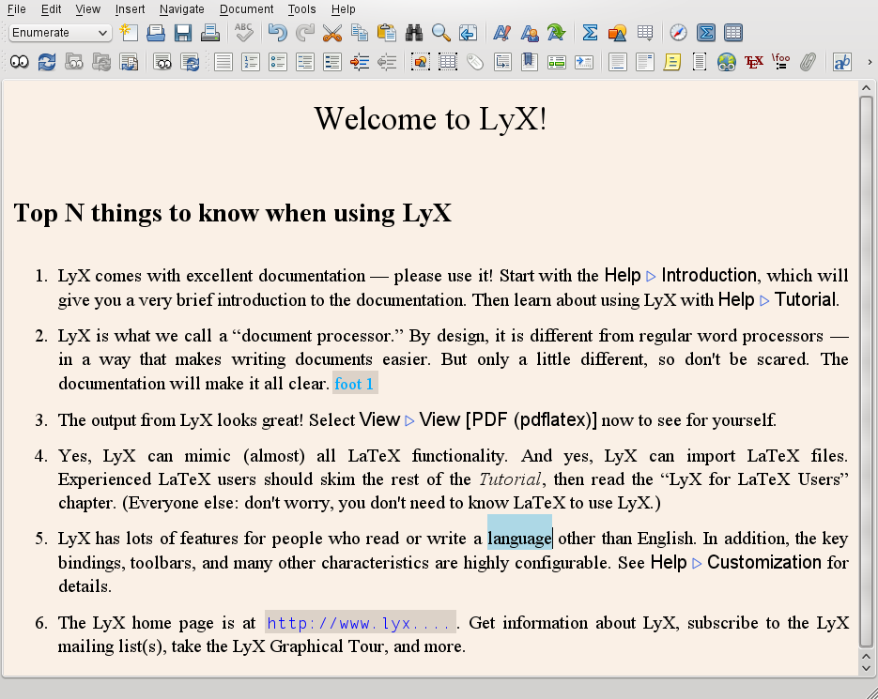Screen dimensions: 878x699
Task: Click the Save document icon
Action: tap(183, 32)
